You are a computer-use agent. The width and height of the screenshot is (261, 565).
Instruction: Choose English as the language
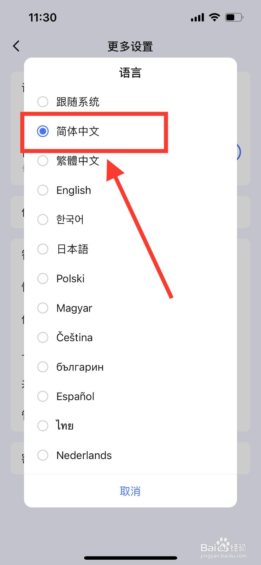[43, 190]
